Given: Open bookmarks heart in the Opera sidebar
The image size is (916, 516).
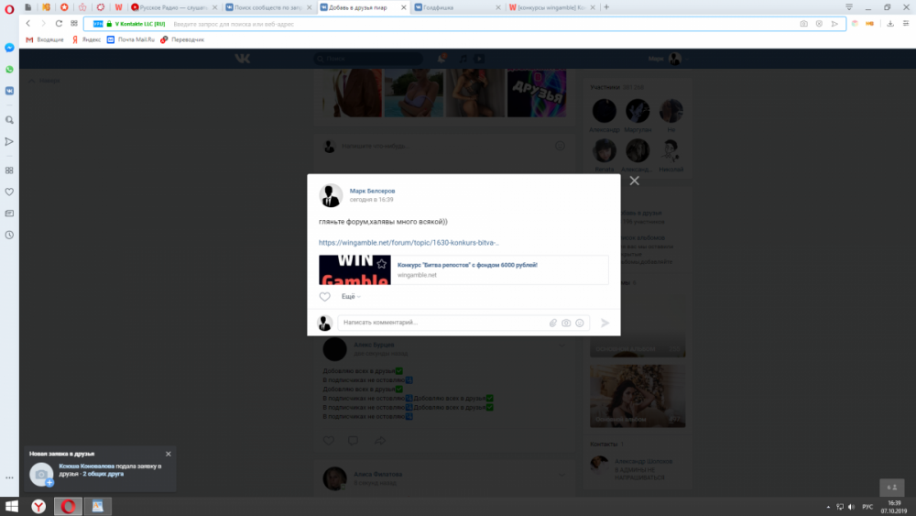Looking at the screenshot, I should point(9,192).
